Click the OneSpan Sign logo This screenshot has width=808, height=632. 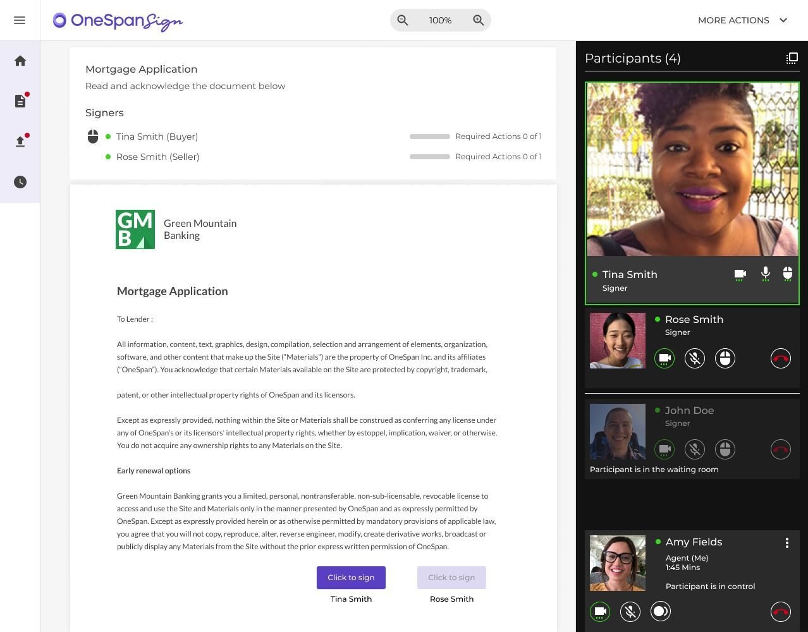[x=118, y=21]
